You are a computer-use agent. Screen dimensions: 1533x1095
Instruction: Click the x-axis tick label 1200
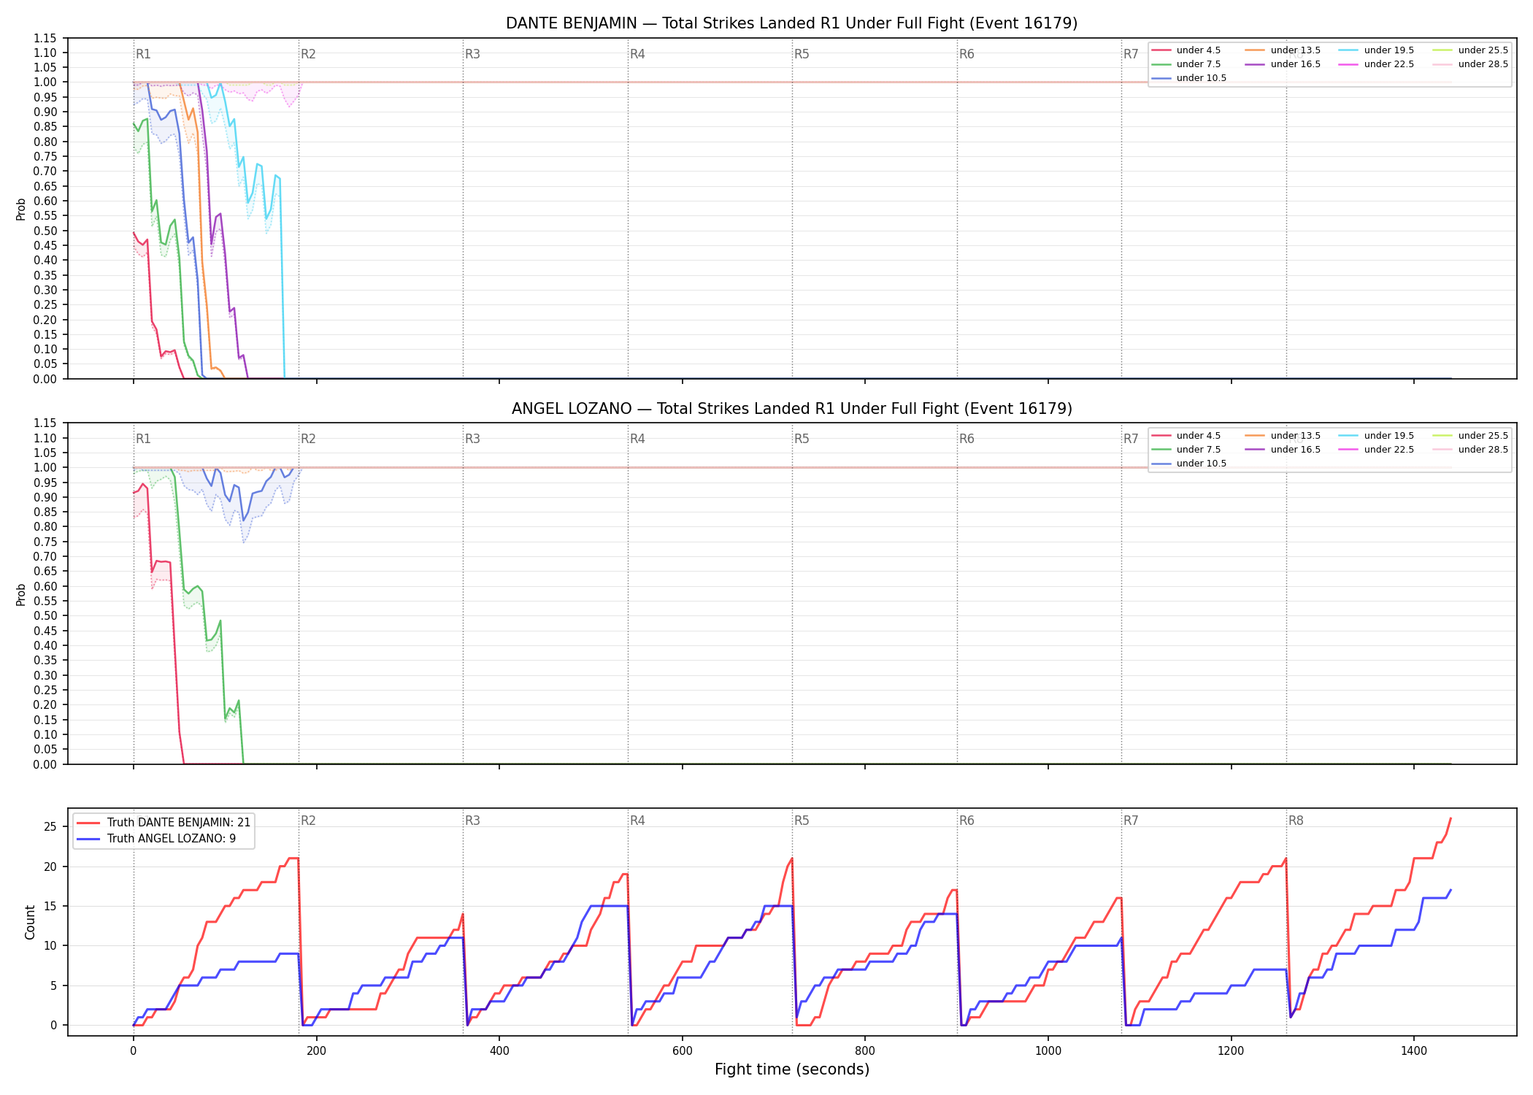(x=1232, y=1051)
